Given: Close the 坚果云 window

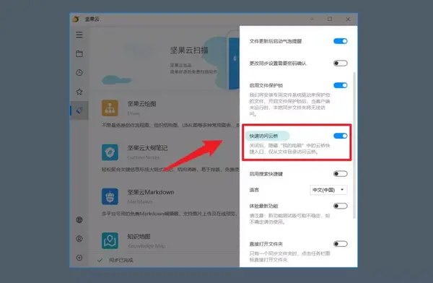Looking at the screenshot, I should tap(348, 19).
